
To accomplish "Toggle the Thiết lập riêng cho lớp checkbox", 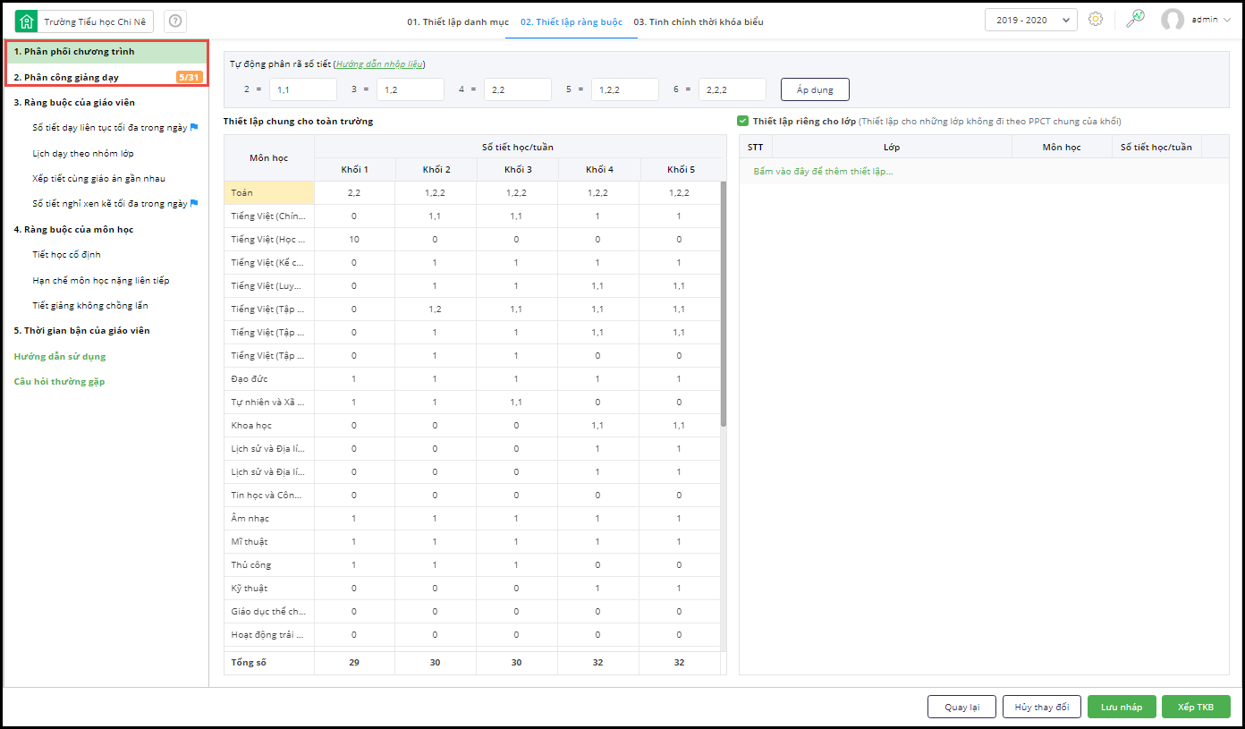I will [x=742, y=121].
